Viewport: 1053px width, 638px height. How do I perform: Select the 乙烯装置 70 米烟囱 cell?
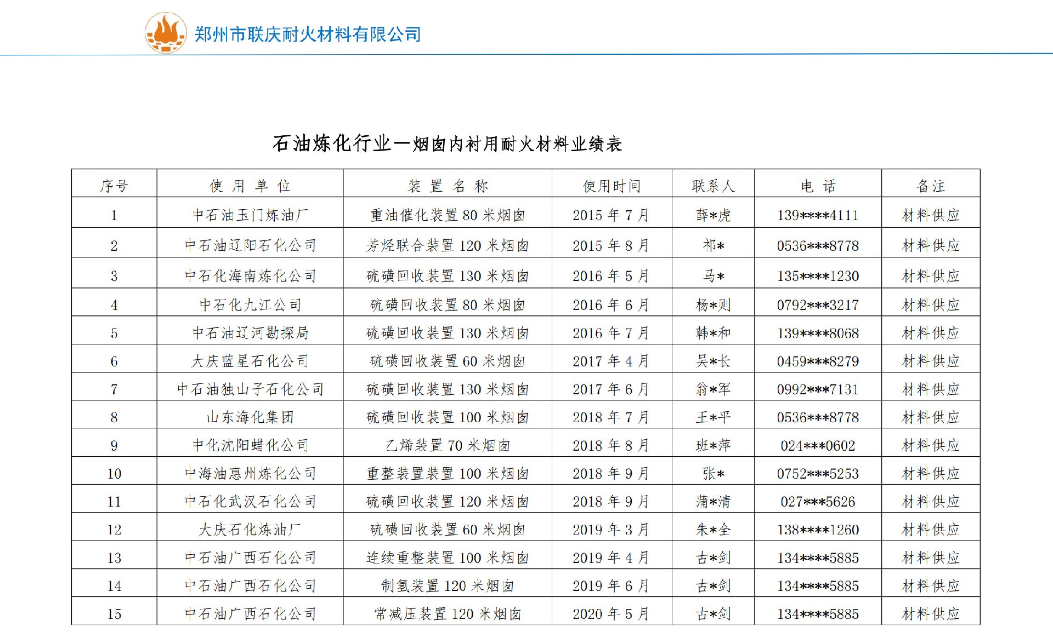pos(448,446)
